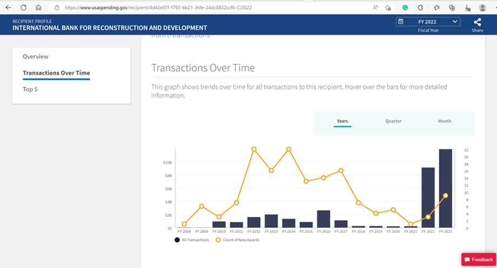The image size is (497, 268).
Task: View site lock information icon
Action: 57,8
